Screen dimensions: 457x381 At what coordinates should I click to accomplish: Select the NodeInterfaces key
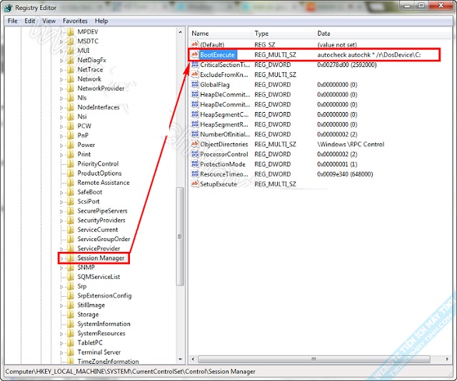pos(99,107)
